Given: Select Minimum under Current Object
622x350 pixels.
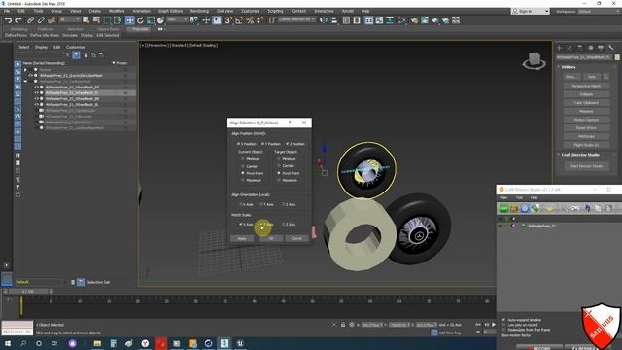Looking at the screenshot, I should [243, 158].
